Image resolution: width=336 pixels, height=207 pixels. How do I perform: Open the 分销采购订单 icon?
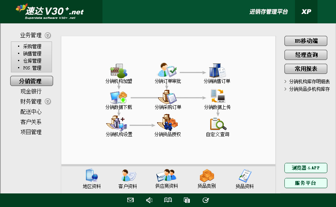(x=168, y=97)
